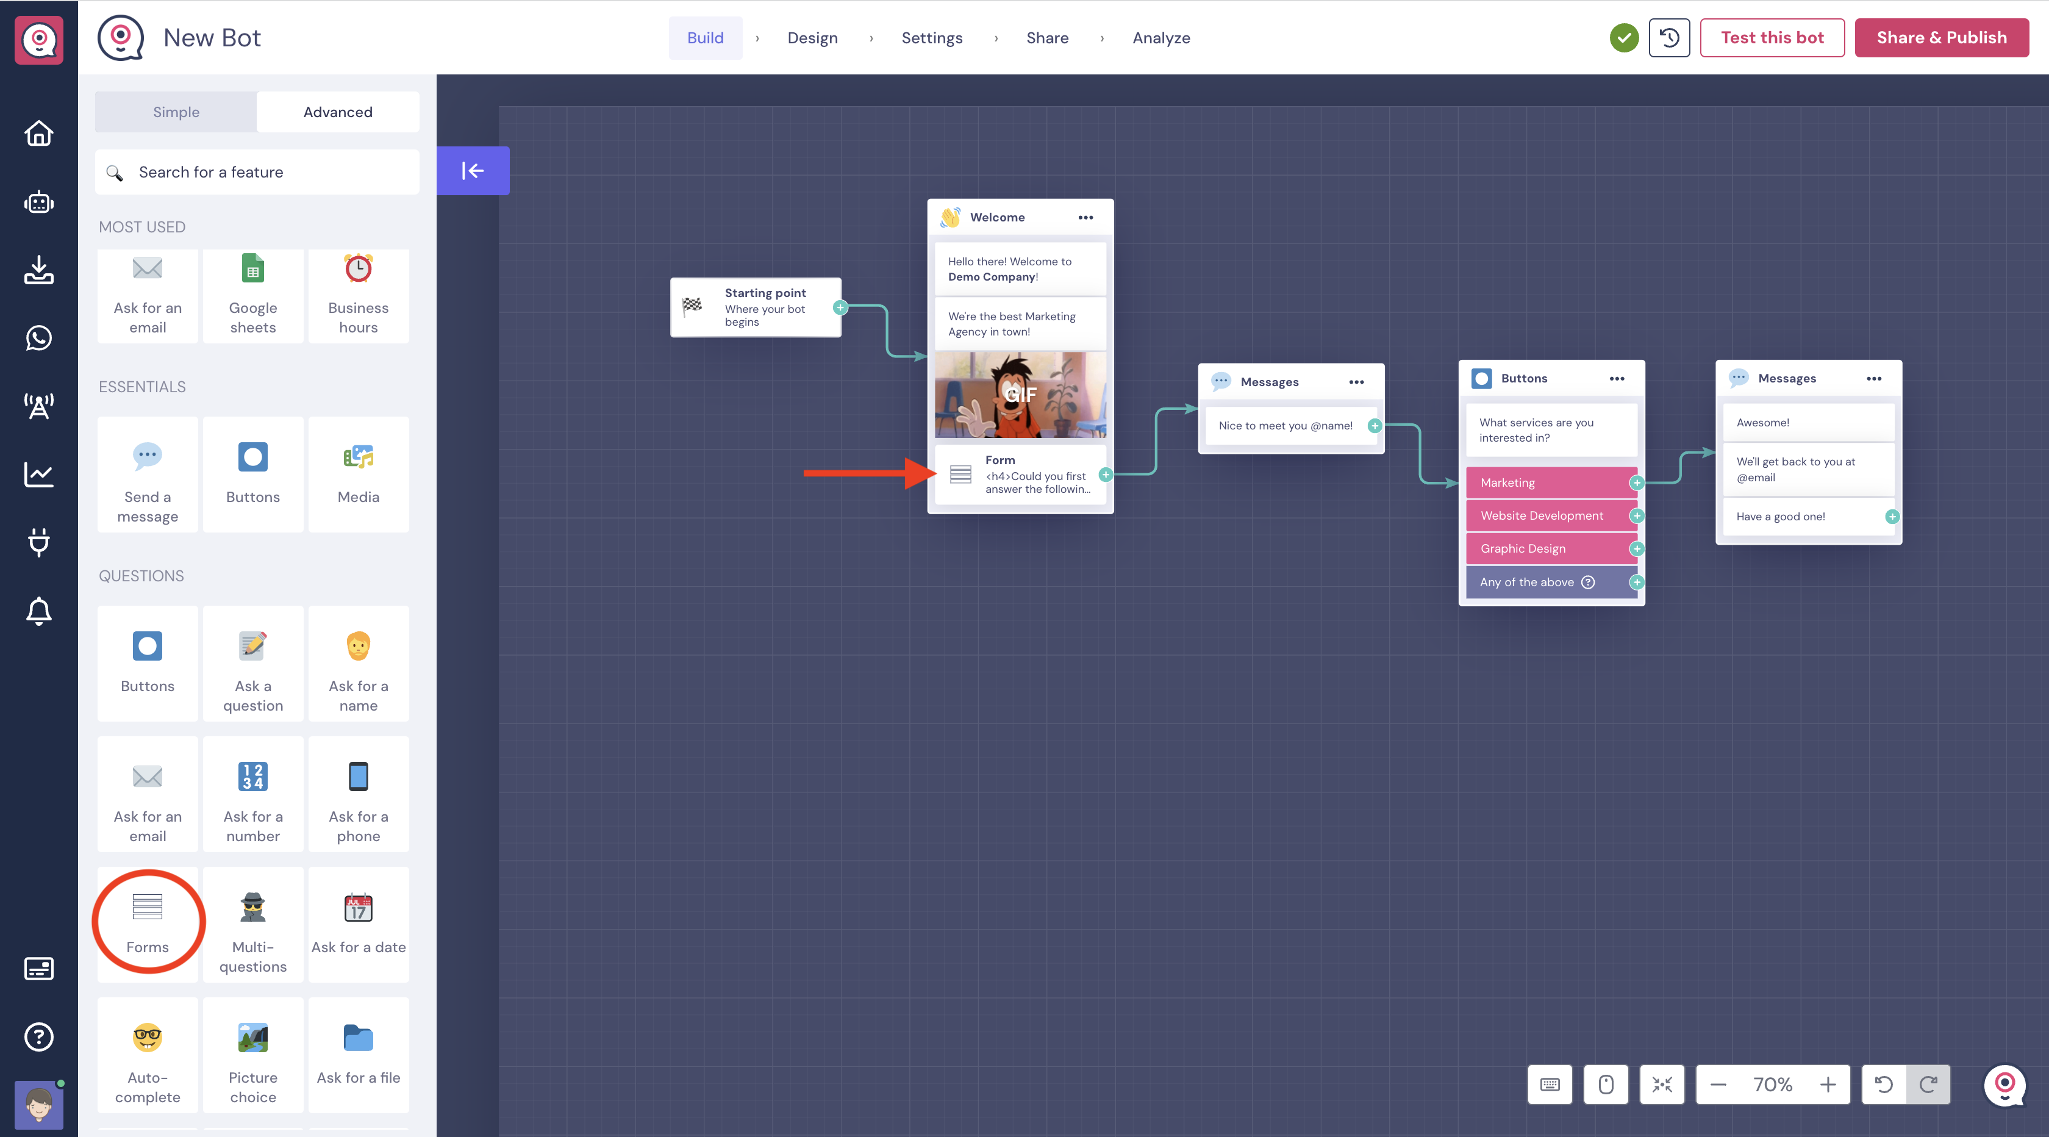Collapse the left features panel
This screenshot has width=2049, height=1137.
(x=473, y=170)
